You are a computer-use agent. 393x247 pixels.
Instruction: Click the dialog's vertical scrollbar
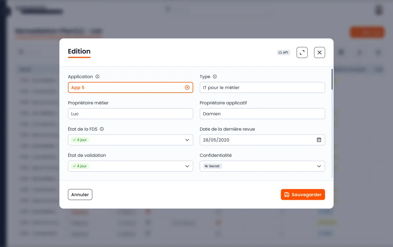click(x=332, y=79)
